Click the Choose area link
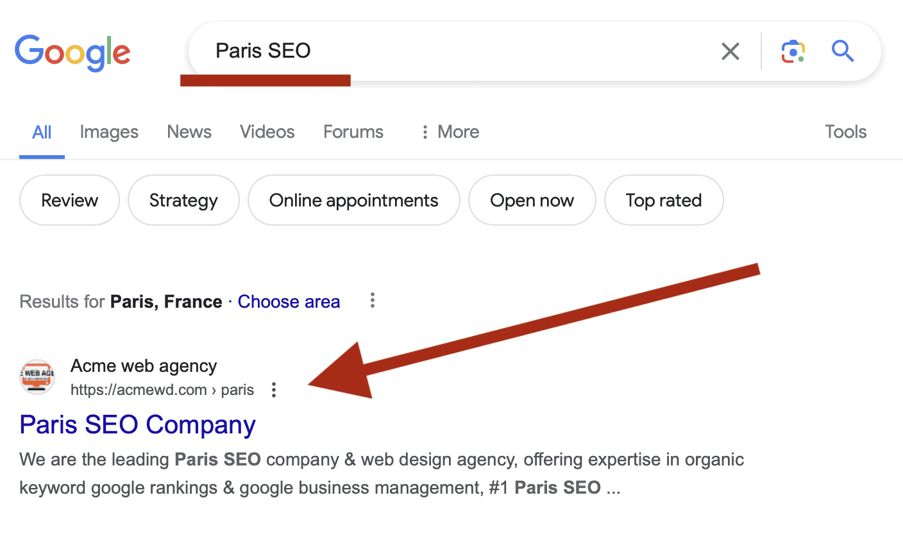The width and height of the screenshot is (903, 536). [x=289, y=302]
